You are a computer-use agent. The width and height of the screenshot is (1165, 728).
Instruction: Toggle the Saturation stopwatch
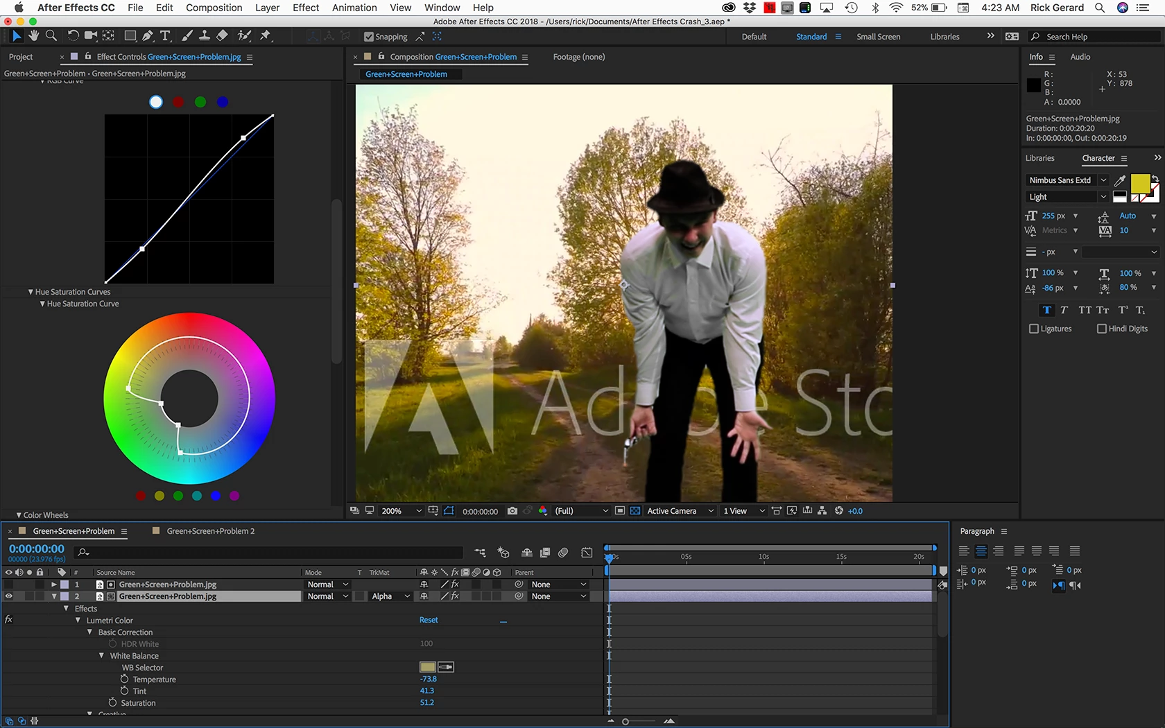click(x=112, y=703)
